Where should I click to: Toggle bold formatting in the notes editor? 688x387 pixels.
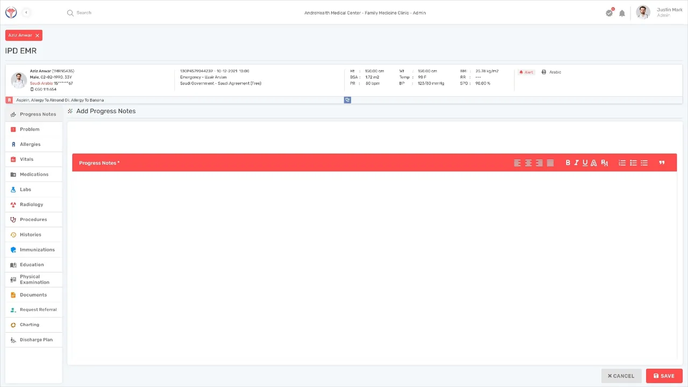pos(568,163)
